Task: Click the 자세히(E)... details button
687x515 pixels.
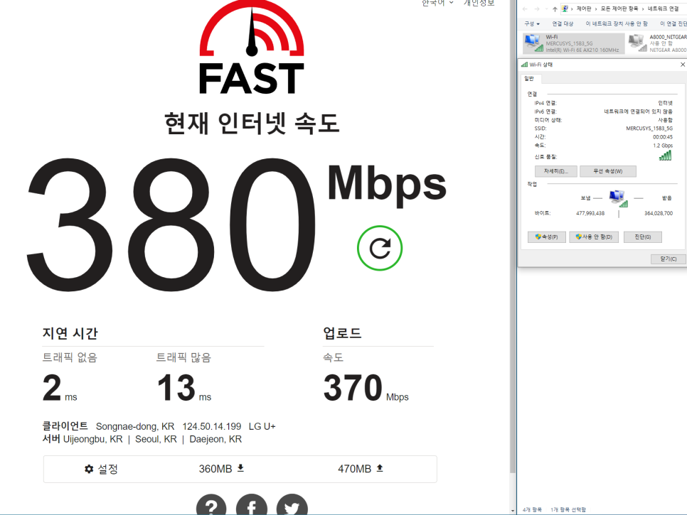Action: (x=555, y=171)
